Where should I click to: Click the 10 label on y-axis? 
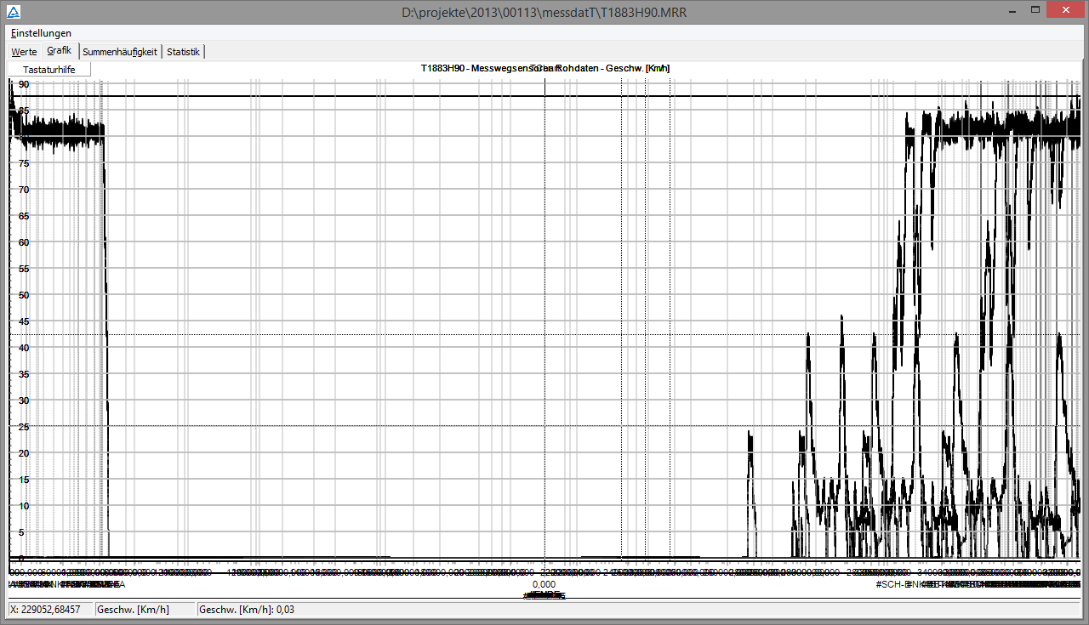click(24, 506)
